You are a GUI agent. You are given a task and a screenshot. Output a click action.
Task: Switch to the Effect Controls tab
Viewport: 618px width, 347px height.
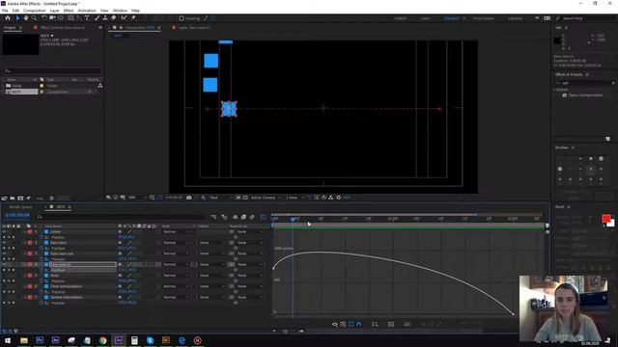[x=63, y=28]
